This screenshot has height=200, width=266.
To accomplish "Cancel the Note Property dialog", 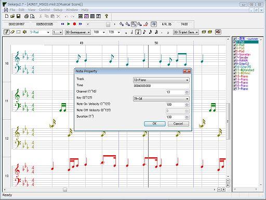I will pyautogui.click(x=178, y=123).
